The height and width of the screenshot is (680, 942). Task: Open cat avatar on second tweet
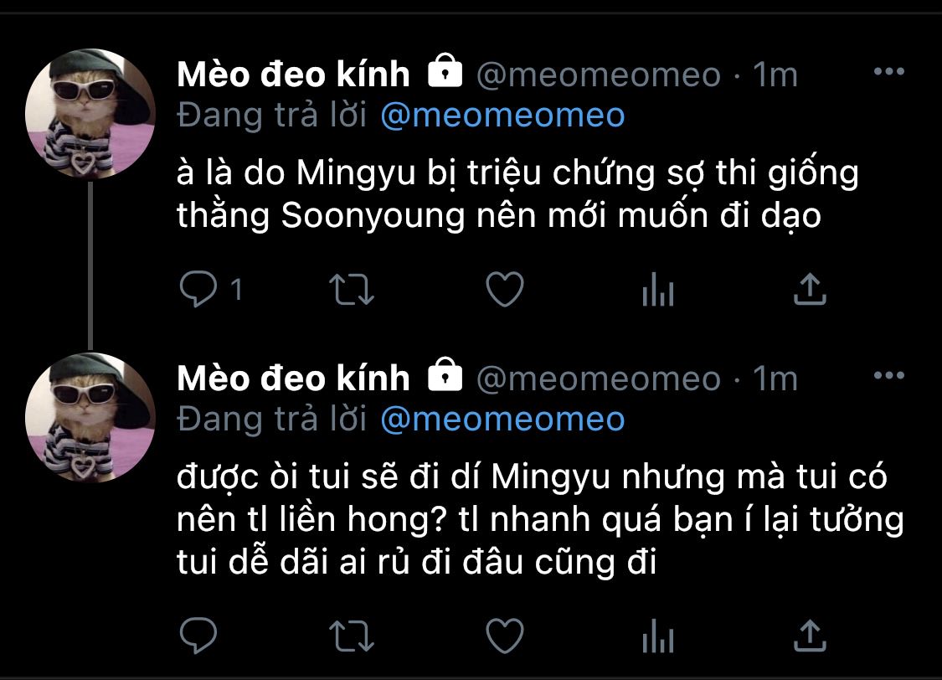[x=90, y=418]
